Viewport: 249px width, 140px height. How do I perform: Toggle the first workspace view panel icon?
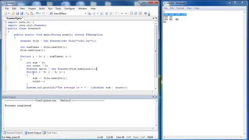132,14
